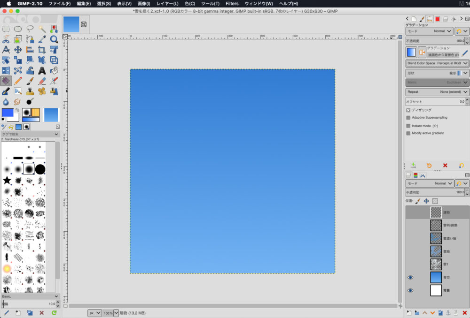The width and height of the screenshot is (470, 318).
Task: Select the Rectangle Select tool
Action: pos(6,29)
